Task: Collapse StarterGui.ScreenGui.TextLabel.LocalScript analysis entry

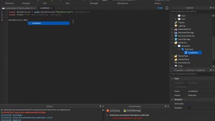Action: (107, 115)
